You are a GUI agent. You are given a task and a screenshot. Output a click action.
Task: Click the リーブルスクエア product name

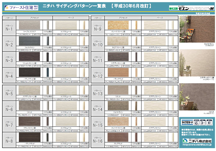tap(29, 32)
